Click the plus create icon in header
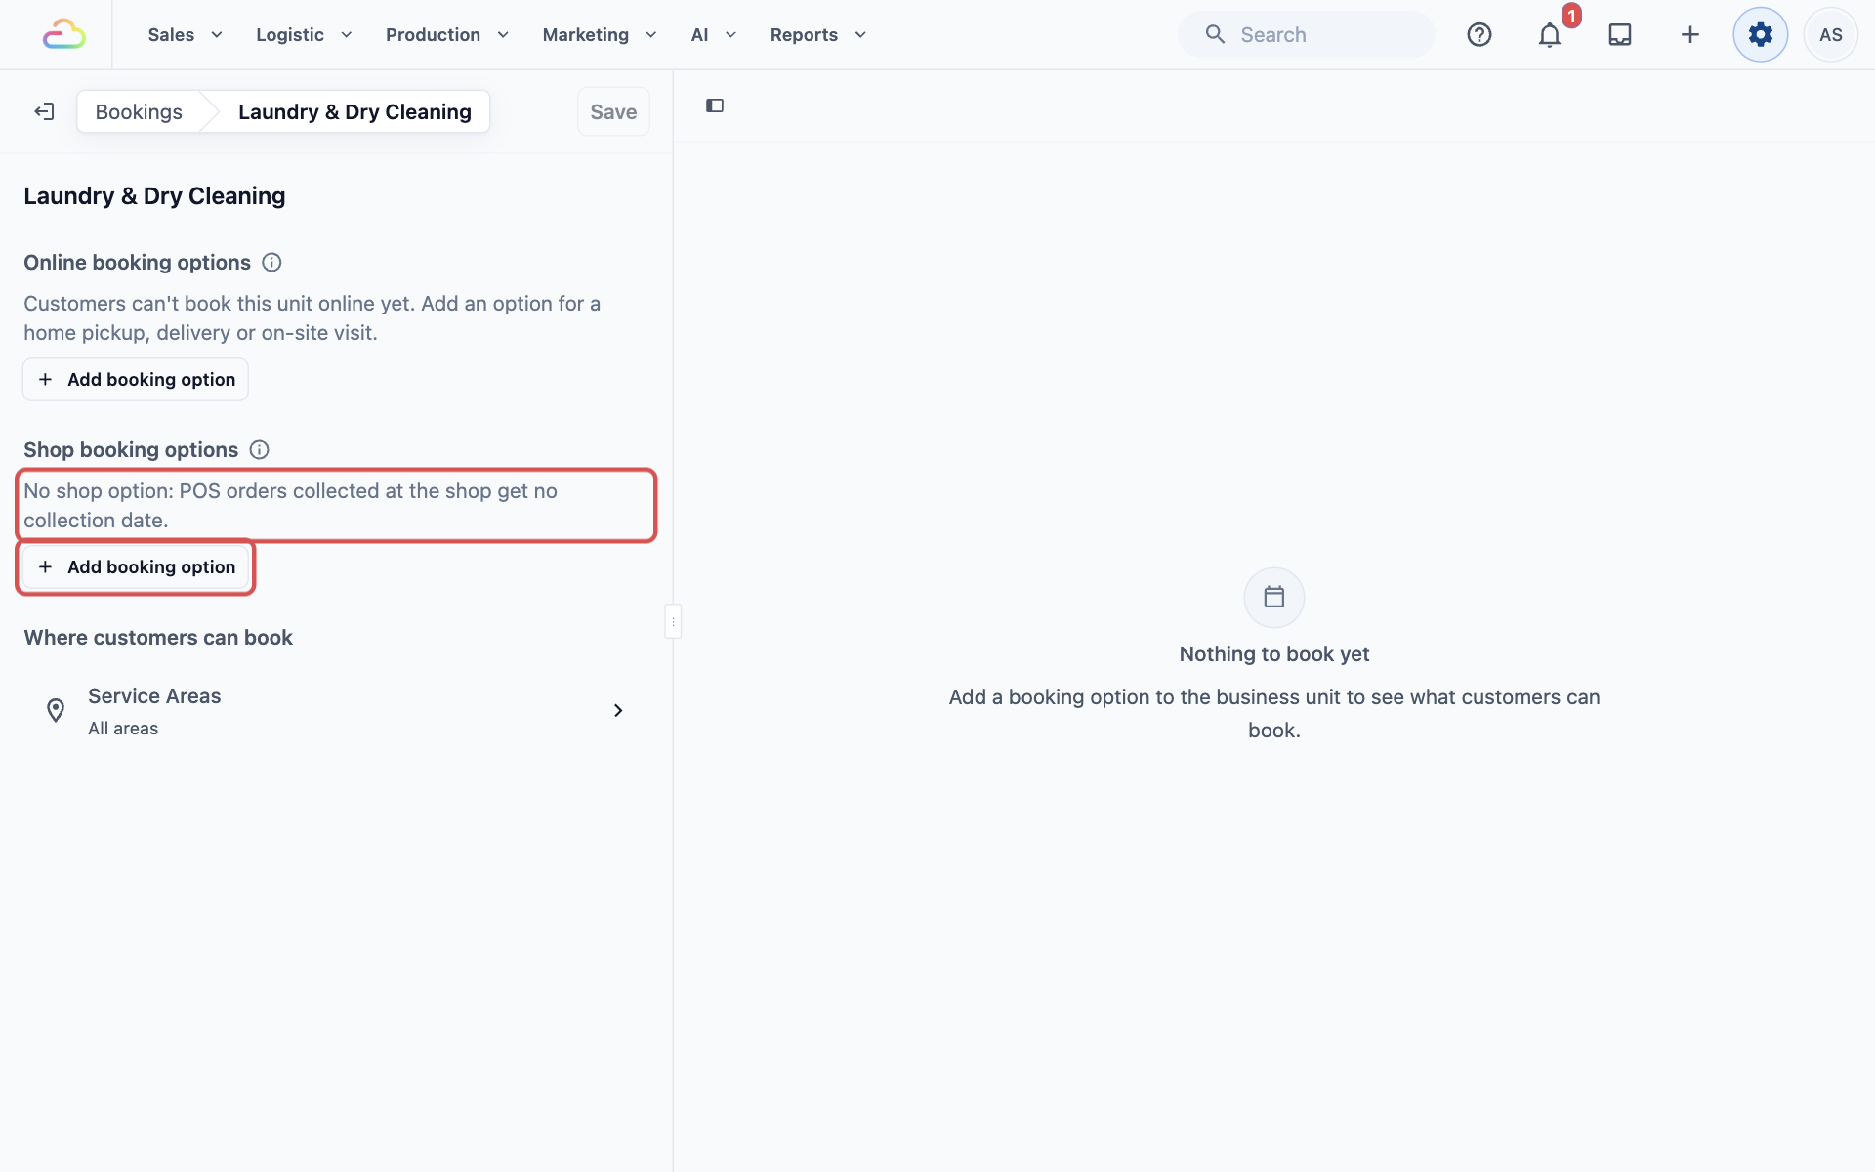This screenshot has height=1172, width=1875. point(1690,34)
